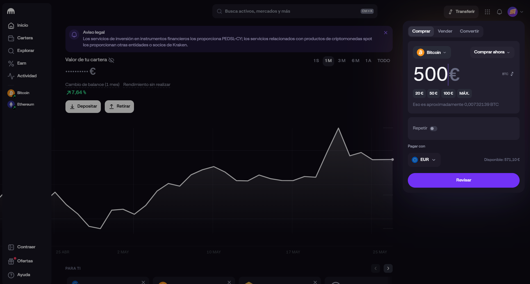Click the Kraken logo icon
The height and width of the screenshot is (284, 530).
(x=11, y=11)
